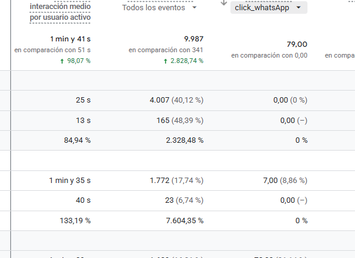Select total events value 9.987
Screen dimensions: 355x258
[x=194, y=39]
